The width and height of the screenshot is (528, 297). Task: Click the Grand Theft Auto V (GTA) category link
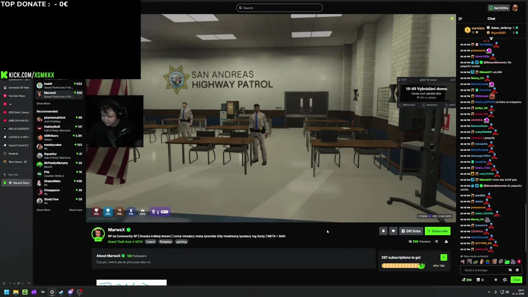(125, 242)
